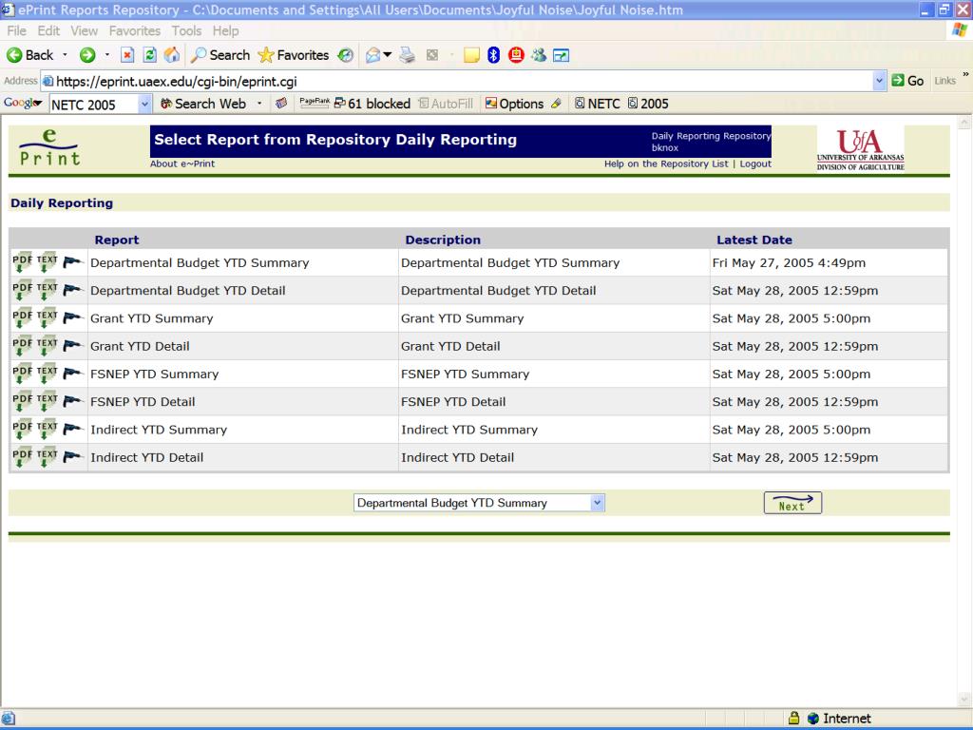Download TEXT of FSNEP YTD Summary
Image resolution: width=973 pixels, height=730 pixels.
coord(48,375)
